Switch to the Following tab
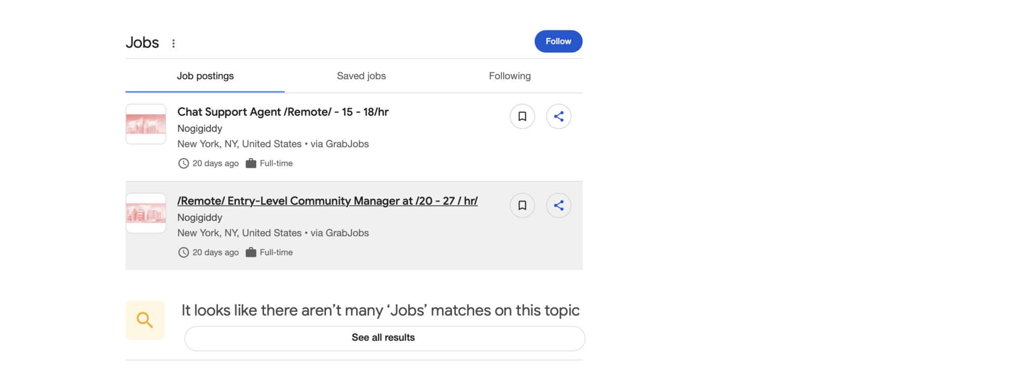Image resolution: width=1009 pixels, height=387 pixels. click(510, 76)
